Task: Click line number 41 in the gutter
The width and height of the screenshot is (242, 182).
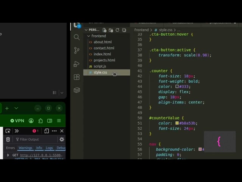Action: coord(140,71)
